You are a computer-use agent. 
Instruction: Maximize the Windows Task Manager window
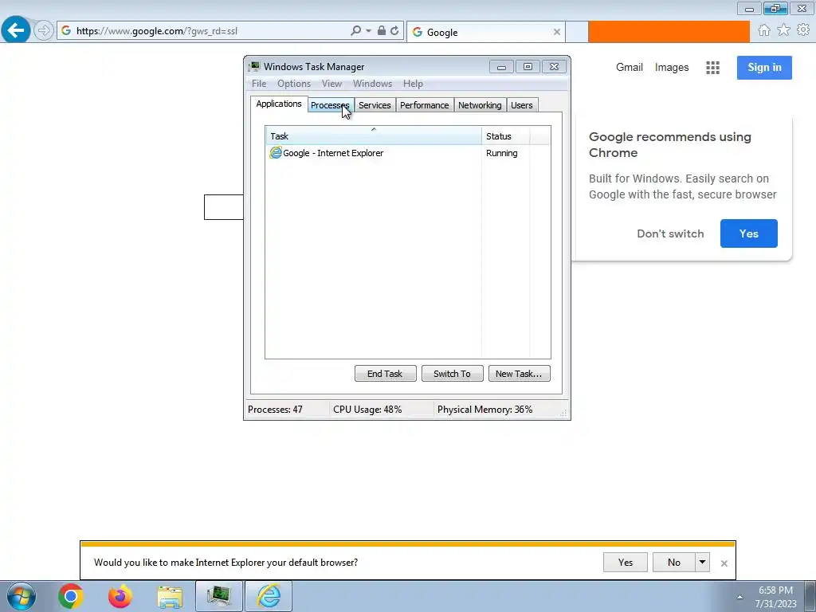point(528,67)
